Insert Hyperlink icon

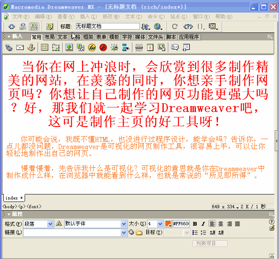pyautogui.click(x=9, y=47)
